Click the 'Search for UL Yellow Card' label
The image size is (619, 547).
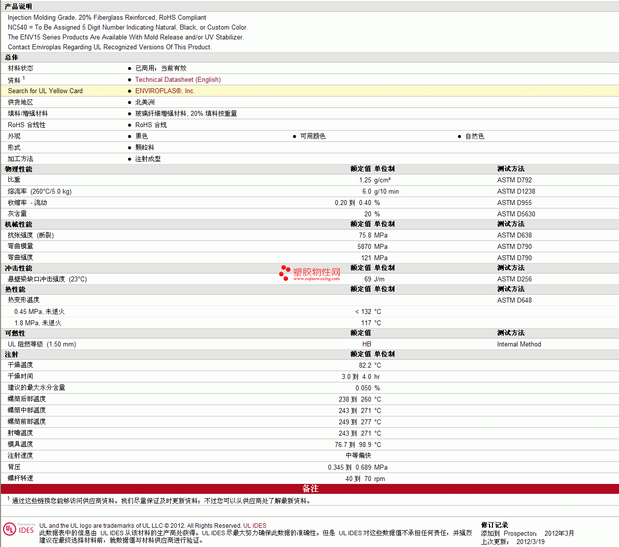(x=45, y=91)
